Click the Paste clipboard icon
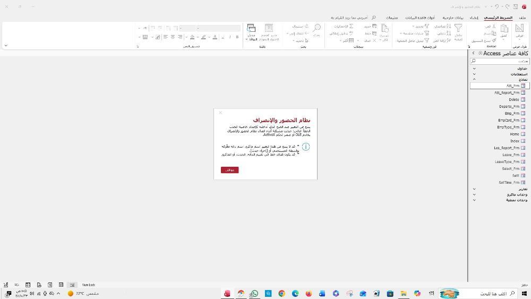The width and height of the screenshot is (531, 299). click(504, 30)
